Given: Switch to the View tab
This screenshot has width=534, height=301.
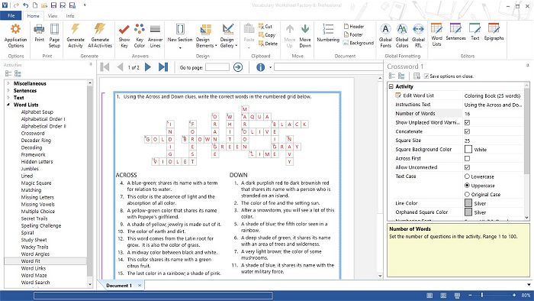Looking at the screenshot, I should [53, 16].
